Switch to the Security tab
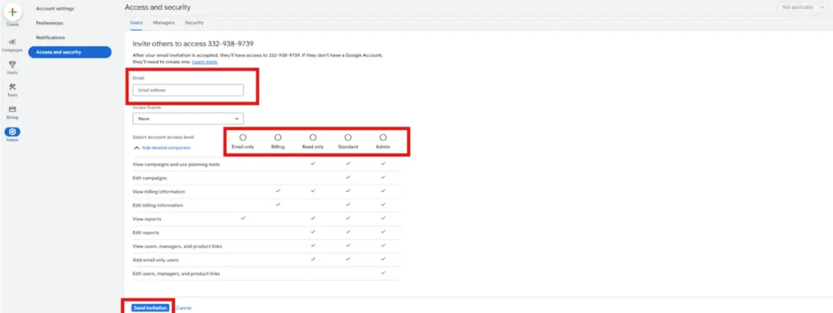Image resolution: width=833 pixels, height=313 pixels. [x=194, y=23]
